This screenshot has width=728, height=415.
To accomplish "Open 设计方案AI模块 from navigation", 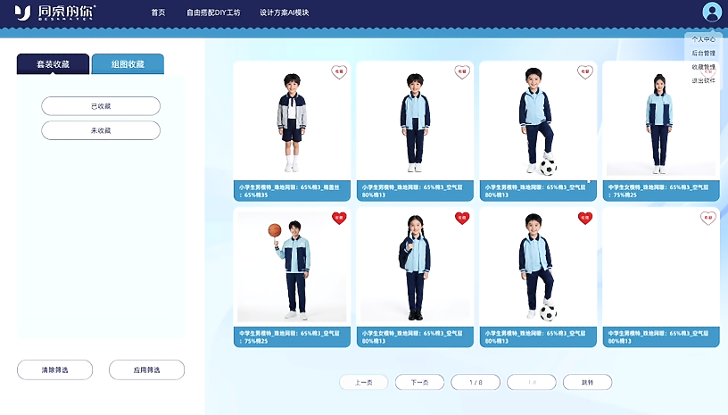I will (284, 12).
